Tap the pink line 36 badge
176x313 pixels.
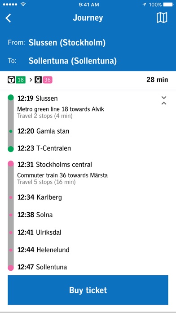pos(48,80)
